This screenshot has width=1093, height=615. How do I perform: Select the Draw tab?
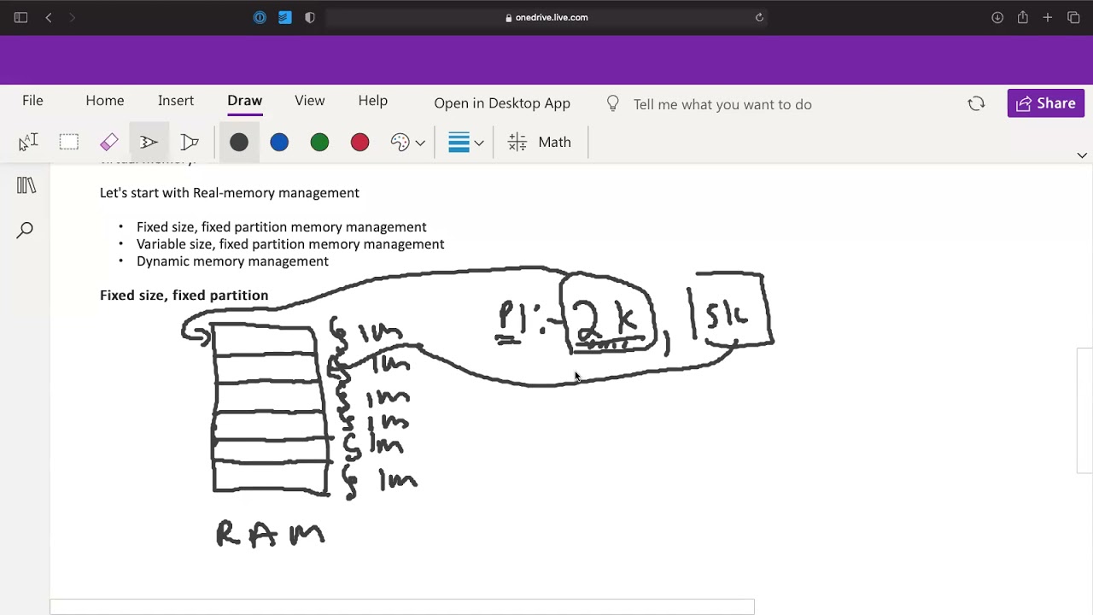244,101
